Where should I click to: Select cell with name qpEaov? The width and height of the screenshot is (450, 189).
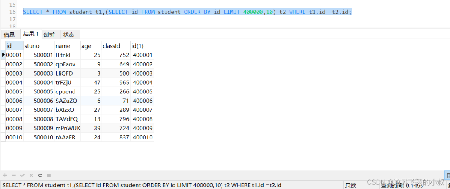[x=67, y=64]
